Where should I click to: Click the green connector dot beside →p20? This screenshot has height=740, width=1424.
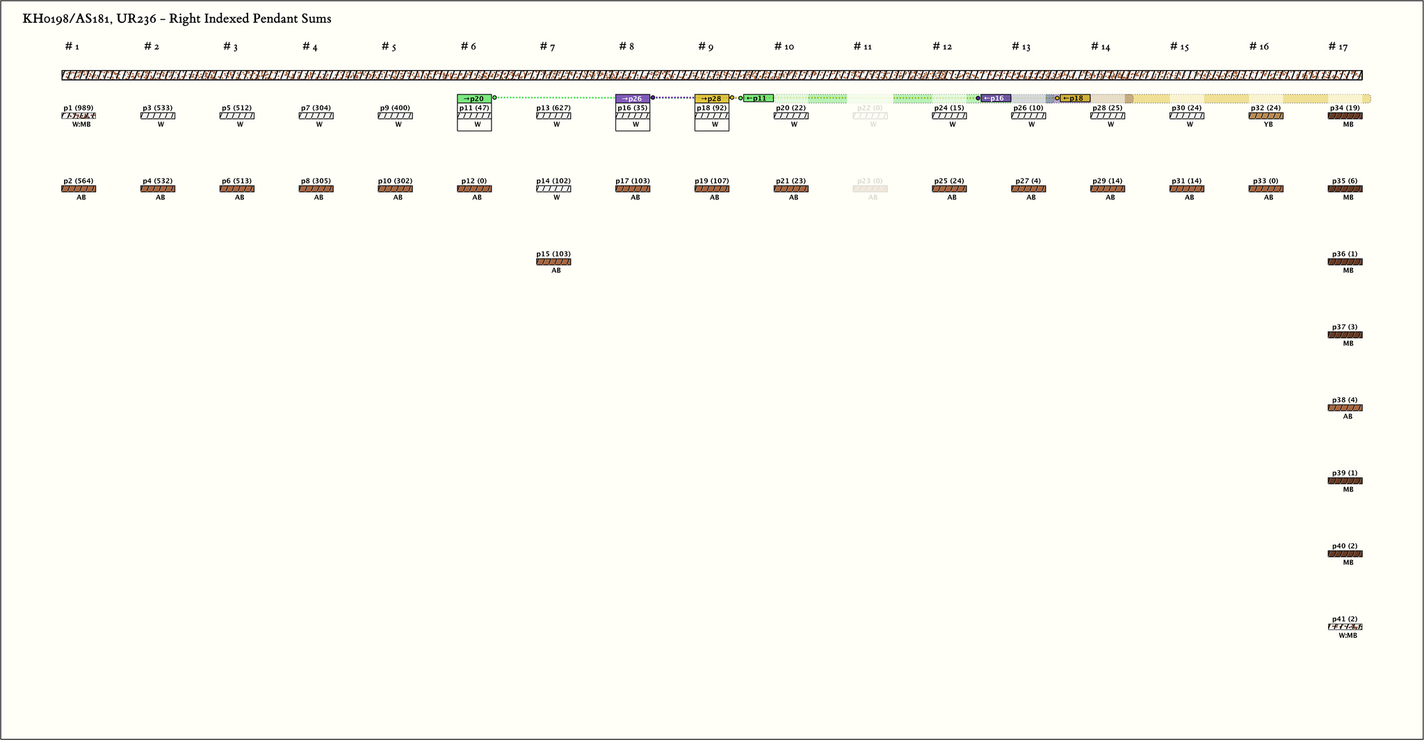(x=494, y=98)
